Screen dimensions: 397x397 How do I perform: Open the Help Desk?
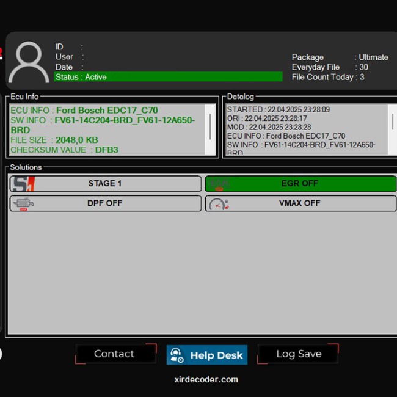point(207,355)
